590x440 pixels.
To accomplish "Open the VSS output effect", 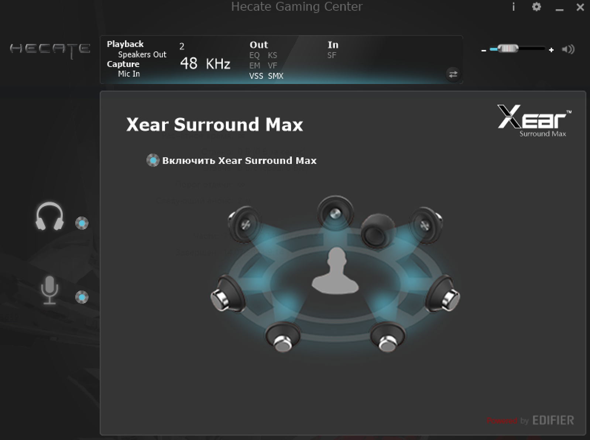I will pos(256,76).
